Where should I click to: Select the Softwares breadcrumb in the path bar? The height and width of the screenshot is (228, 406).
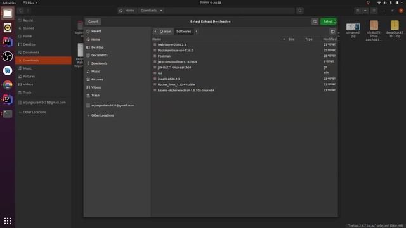click(x=183, y=32)
